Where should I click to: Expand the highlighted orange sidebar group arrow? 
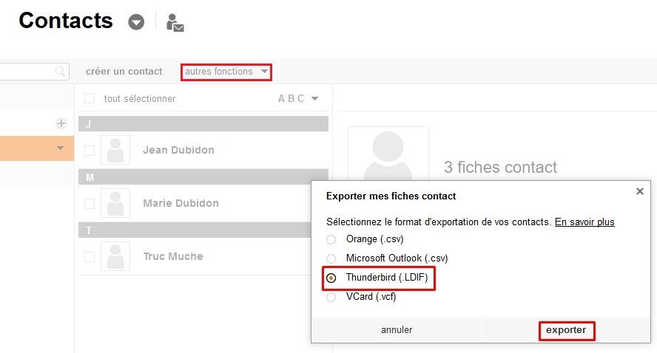(61, 148)
